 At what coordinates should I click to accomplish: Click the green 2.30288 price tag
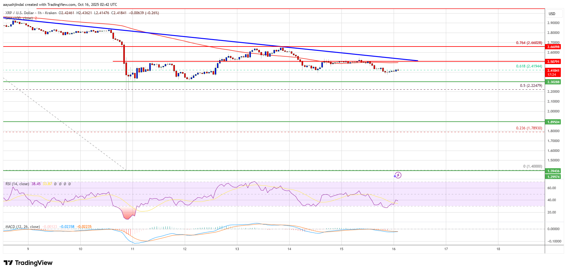pos(553,82)
